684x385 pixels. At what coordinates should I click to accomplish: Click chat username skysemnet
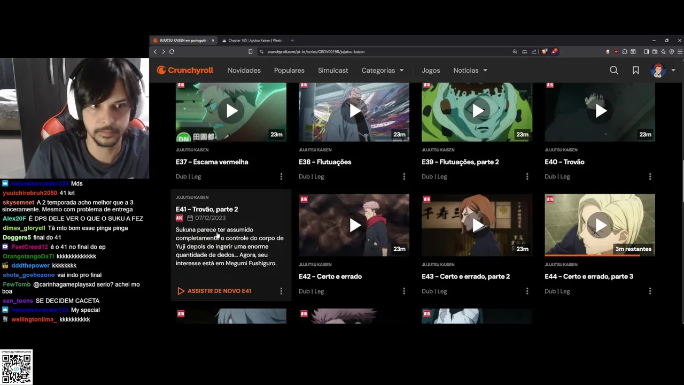(19, 203)
